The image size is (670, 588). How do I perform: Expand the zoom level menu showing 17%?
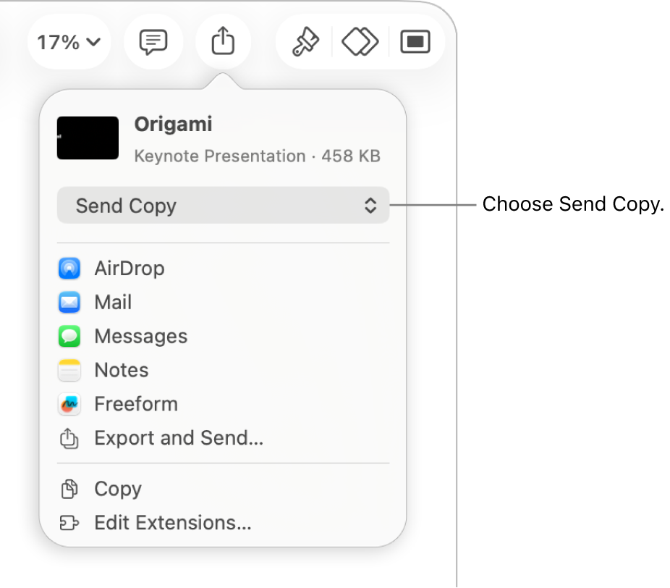(69, 41)
